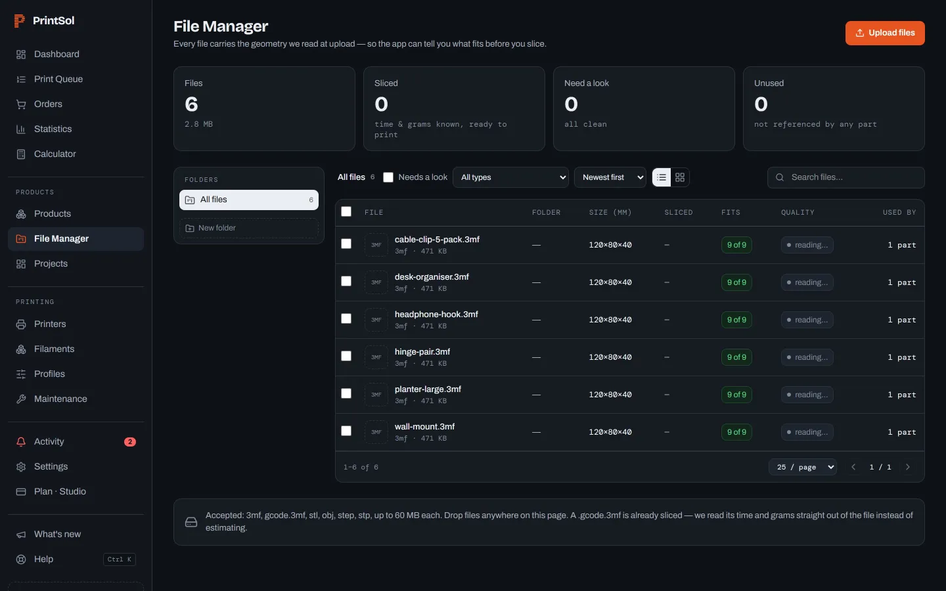This screenshot has height=591, width=946.
Task: Toggle the Needs a look checkbox
Action: (388, 177)
